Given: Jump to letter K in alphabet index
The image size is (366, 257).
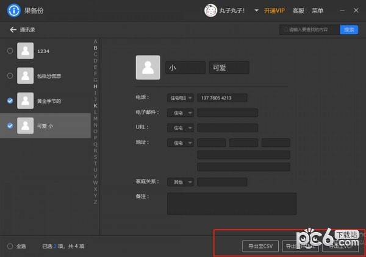Looking at the screenshot, I should click(x=95, y=106).
